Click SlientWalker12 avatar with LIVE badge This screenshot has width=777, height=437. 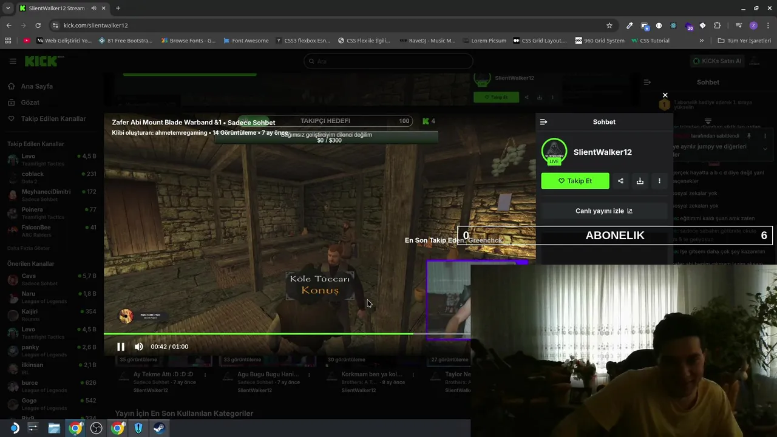pos(554,152)
